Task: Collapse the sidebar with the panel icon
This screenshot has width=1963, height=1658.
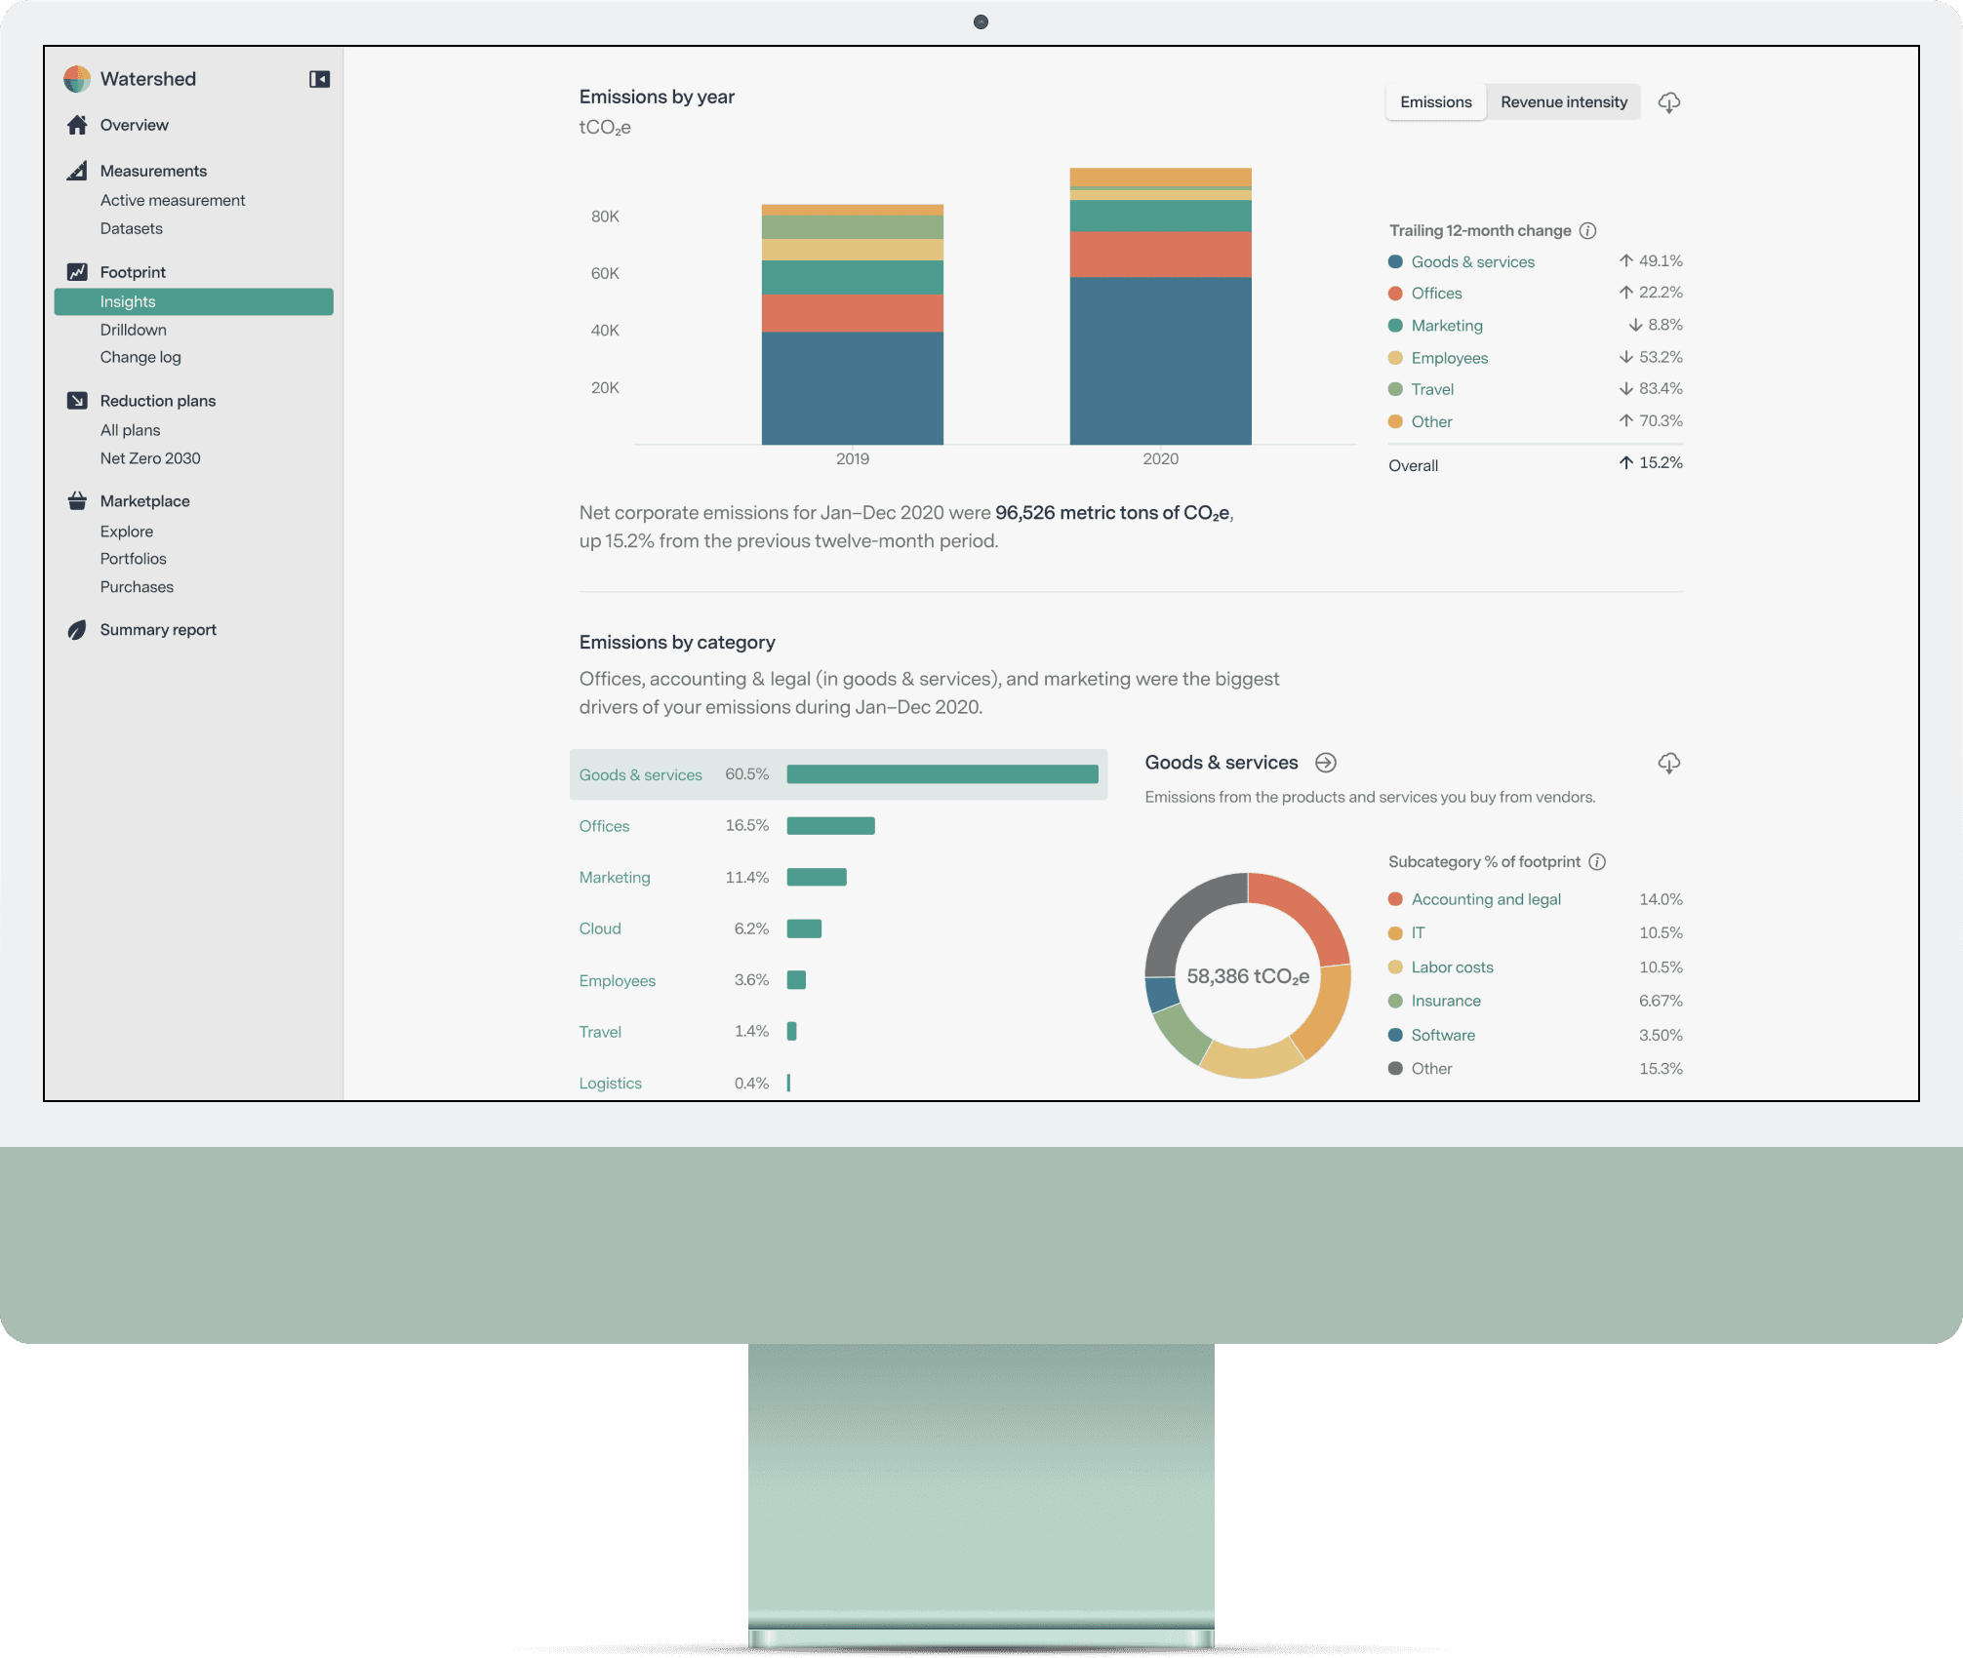Action: [319, 79]
